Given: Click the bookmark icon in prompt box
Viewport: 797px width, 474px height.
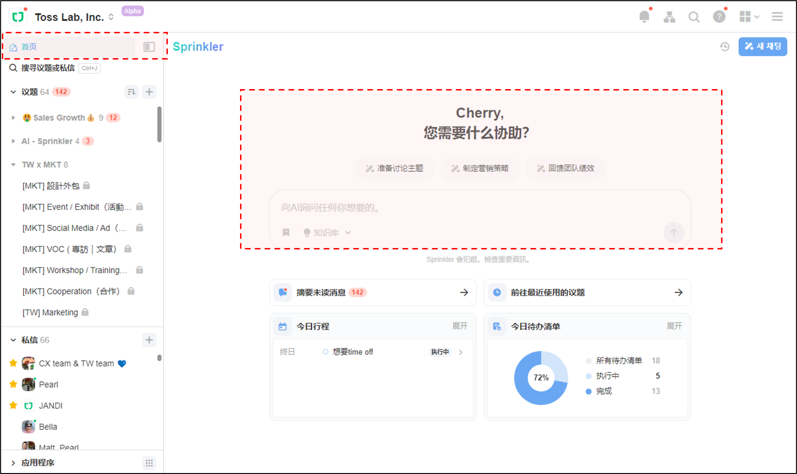Looking at the screenshot, I should [x=286, y=233].
